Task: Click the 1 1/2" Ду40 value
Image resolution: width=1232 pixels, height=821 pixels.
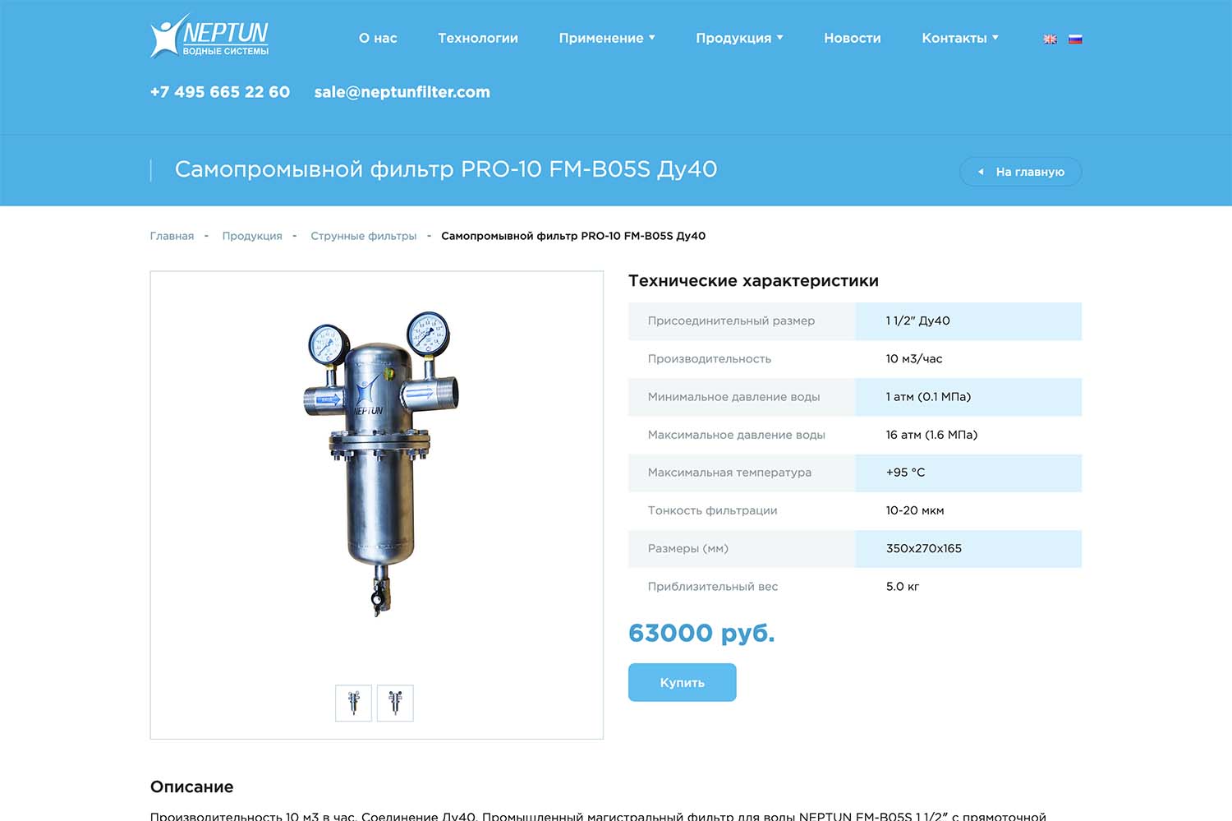Action: 917,321
